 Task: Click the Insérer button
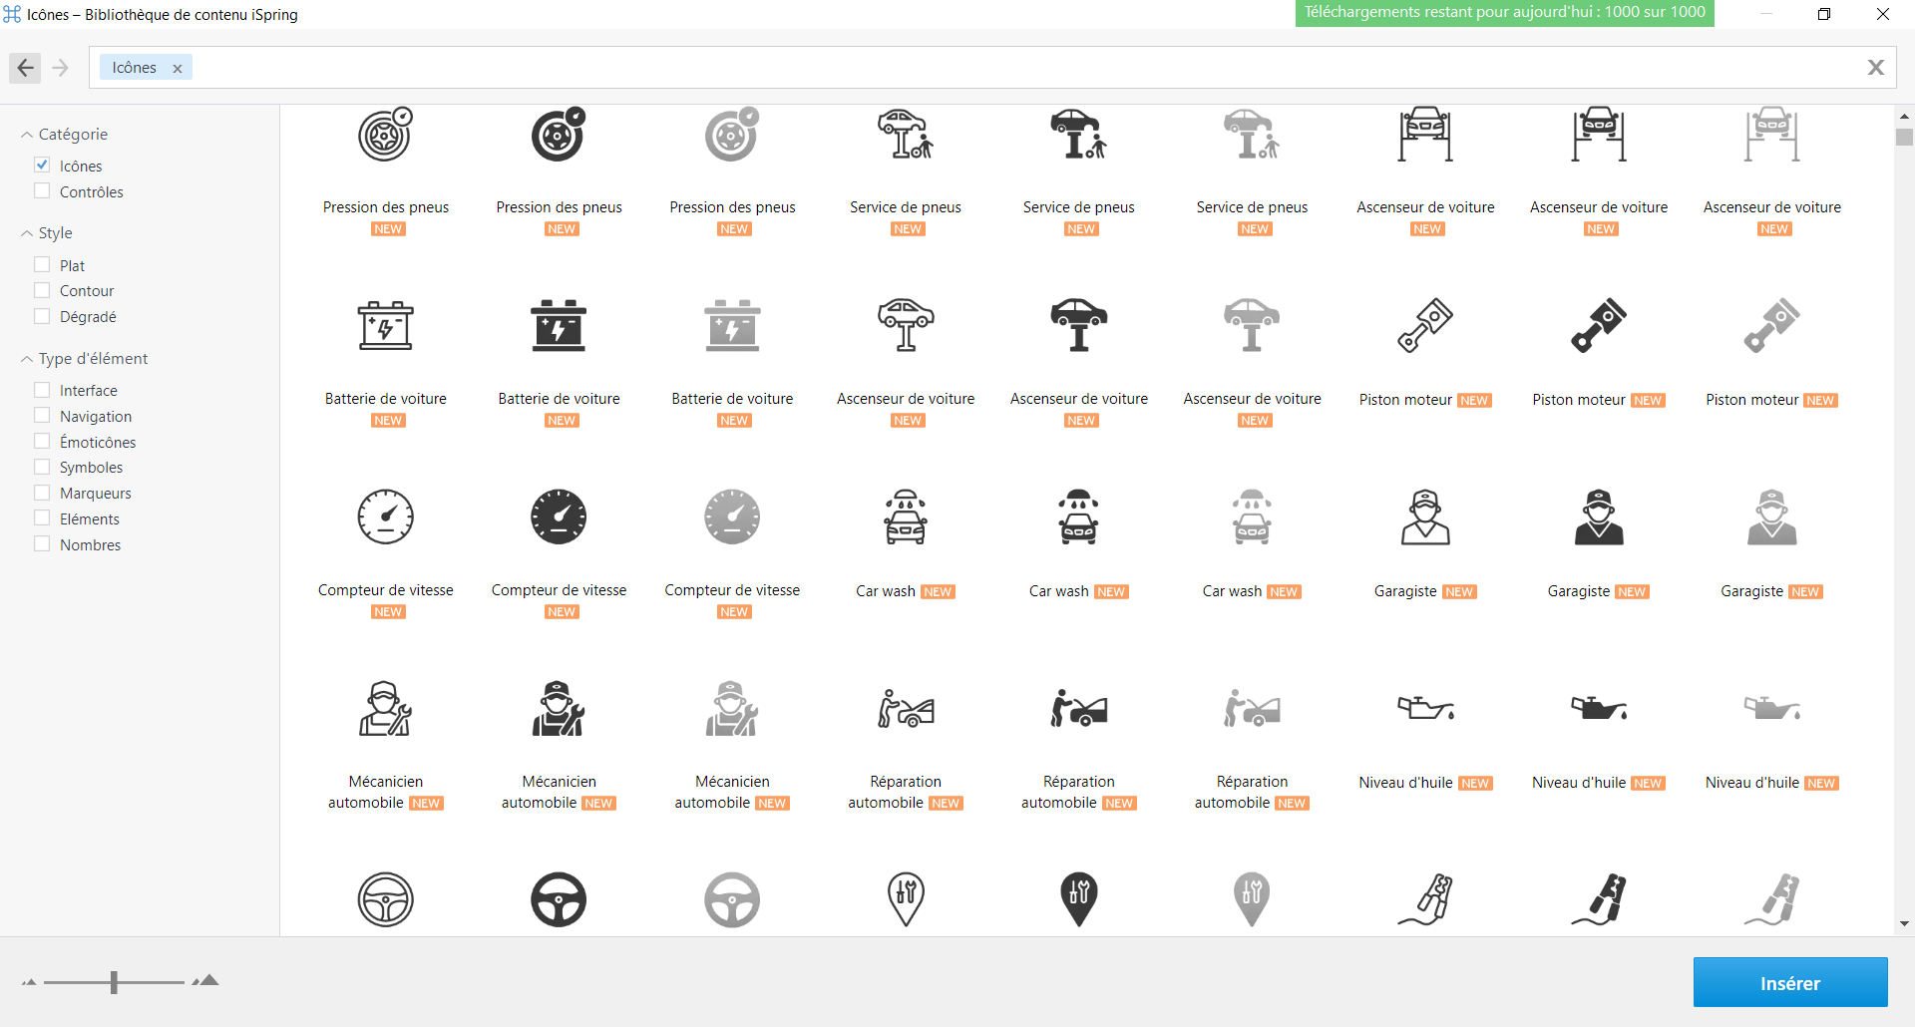1789,983
